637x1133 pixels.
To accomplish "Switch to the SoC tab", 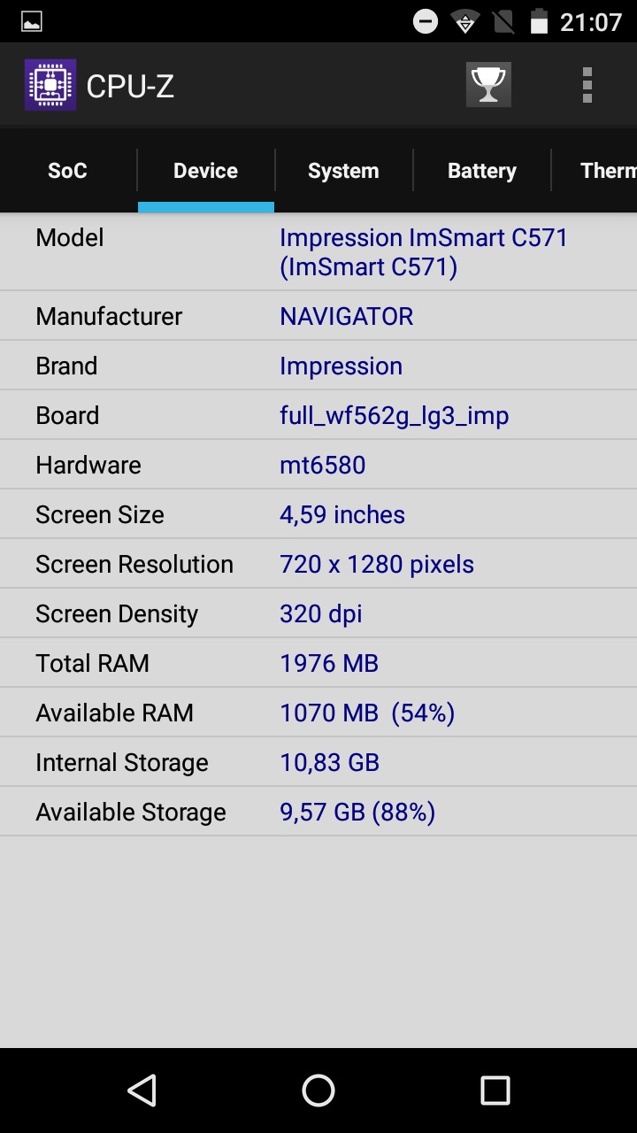I will [x=68, y=171].
